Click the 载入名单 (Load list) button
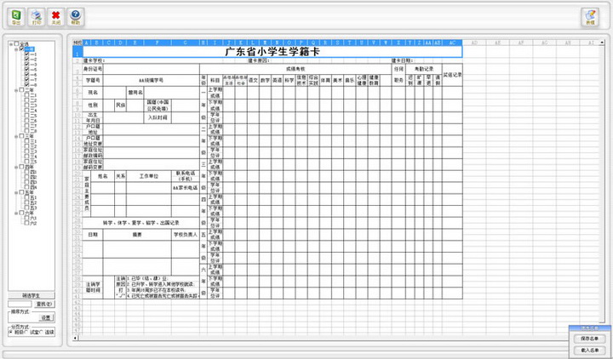This screenshot has width=613, height=359. click(x=590, y=350)
